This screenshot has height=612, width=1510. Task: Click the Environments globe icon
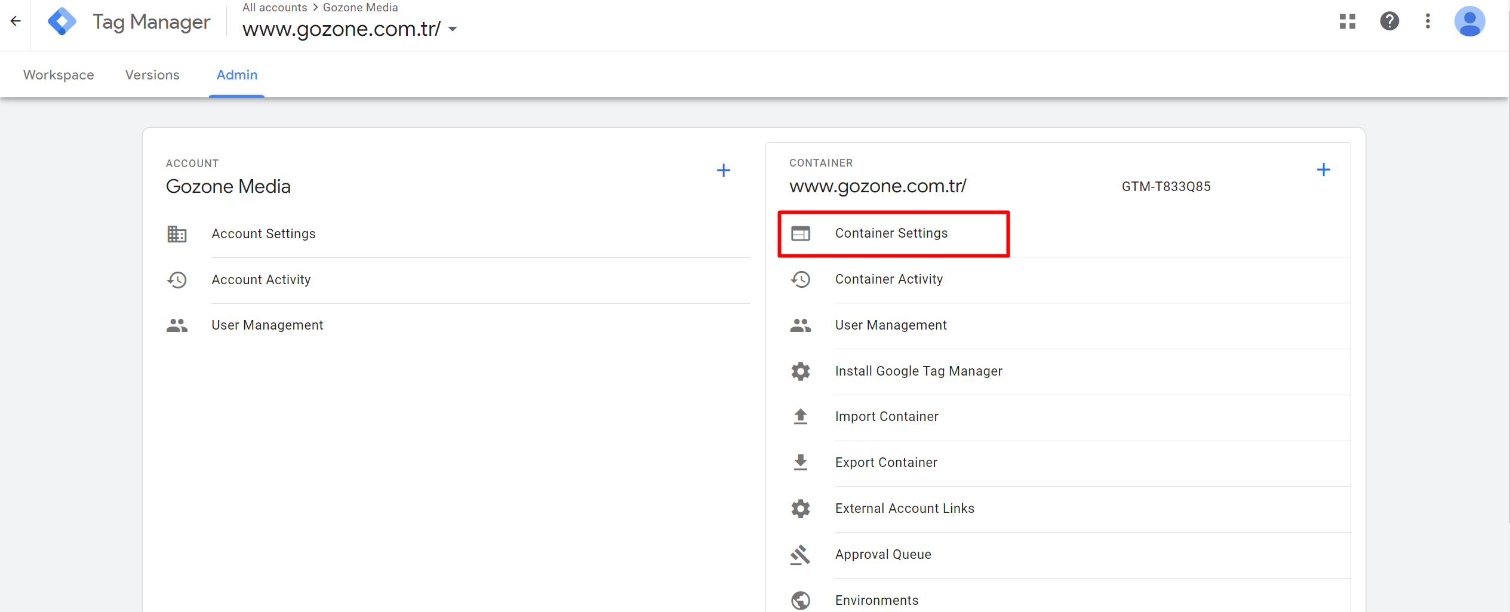click(800, 600)
